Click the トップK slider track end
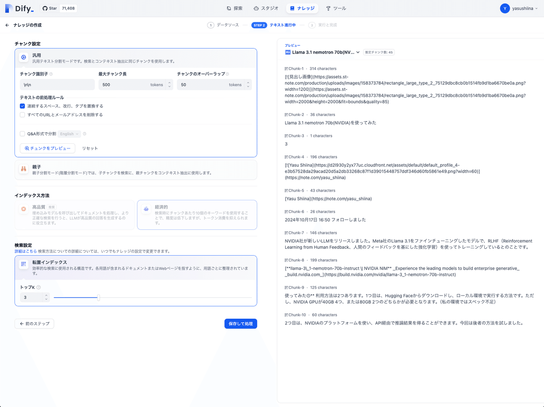544x407 pixels. (x=251, y=298)
